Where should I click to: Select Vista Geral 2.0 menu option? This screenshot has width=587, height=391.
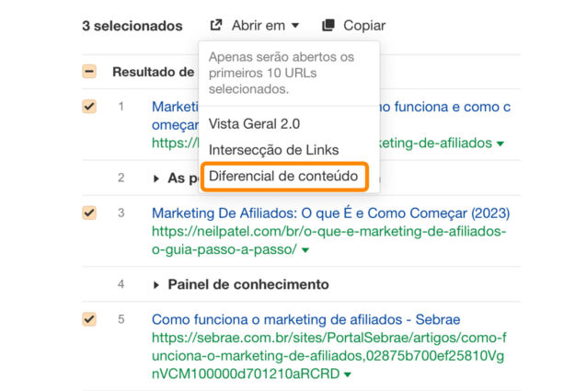pyautogui.click(x=254, y=123)
